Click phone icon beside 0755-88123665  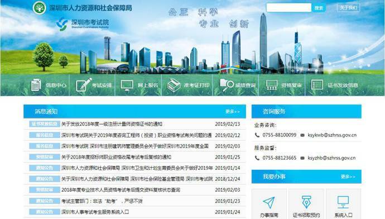257,158
